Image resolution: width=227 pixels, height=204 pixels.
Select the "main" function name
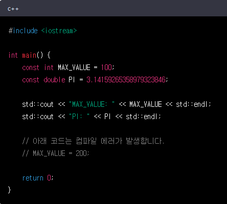[x=29, y=55]
